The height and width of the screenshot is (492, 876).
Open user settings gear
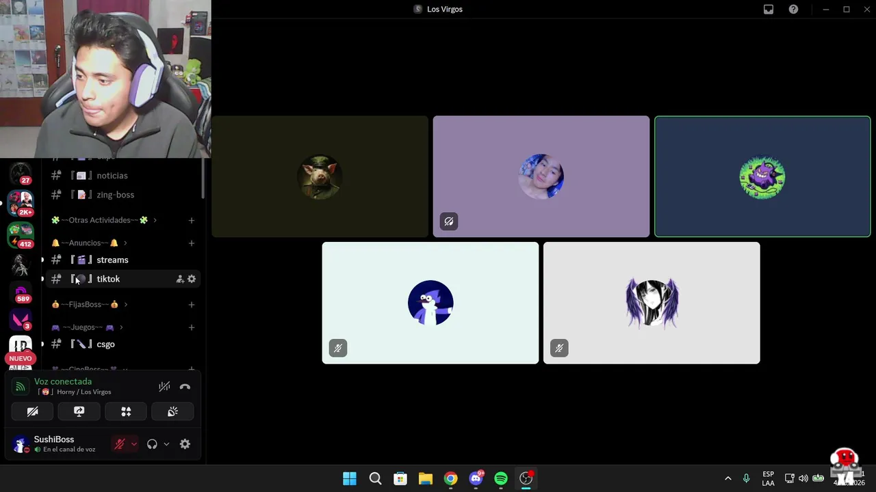pyautogui.click(x=185, y=444)
